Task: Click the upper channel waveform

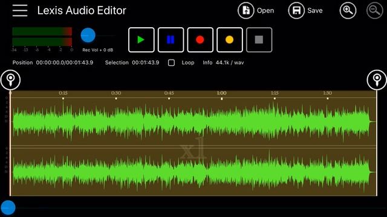Action: 193,121
